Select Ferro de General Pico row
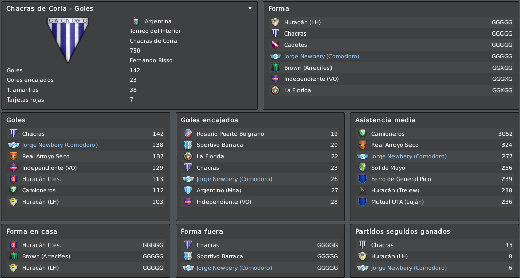 click(435, 179)
